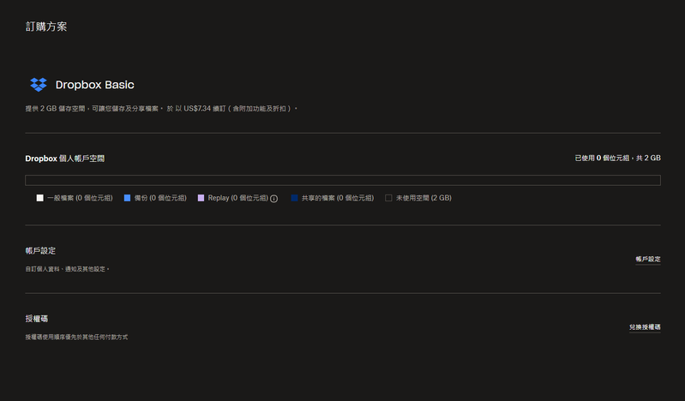Click the 訂購方案 page heading
Viewport: 685px width, 401px height.
point(46,27)
